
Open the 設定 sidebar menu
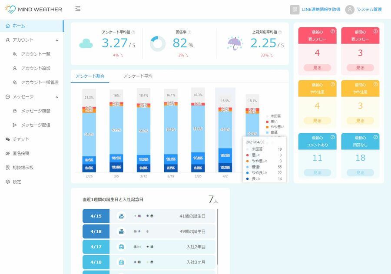(x=17, y=182)
